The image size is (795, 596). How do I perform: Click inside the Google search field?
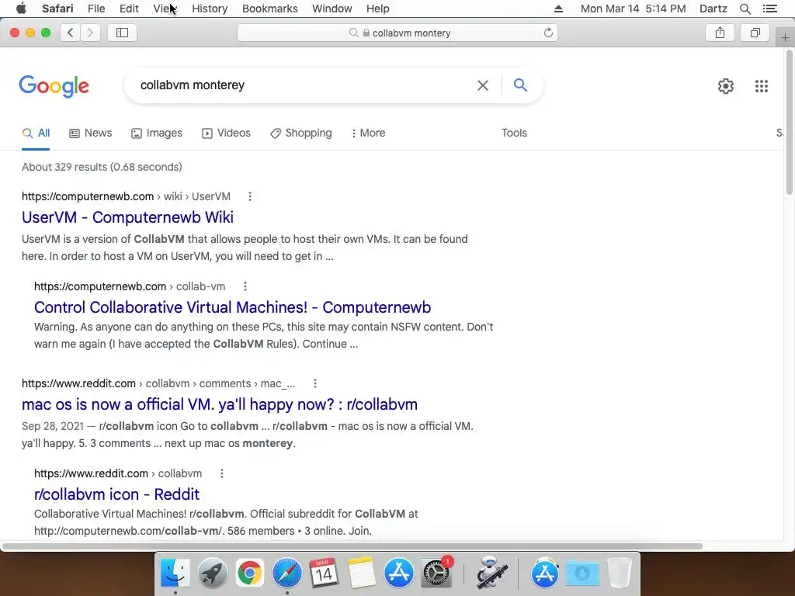304,85
